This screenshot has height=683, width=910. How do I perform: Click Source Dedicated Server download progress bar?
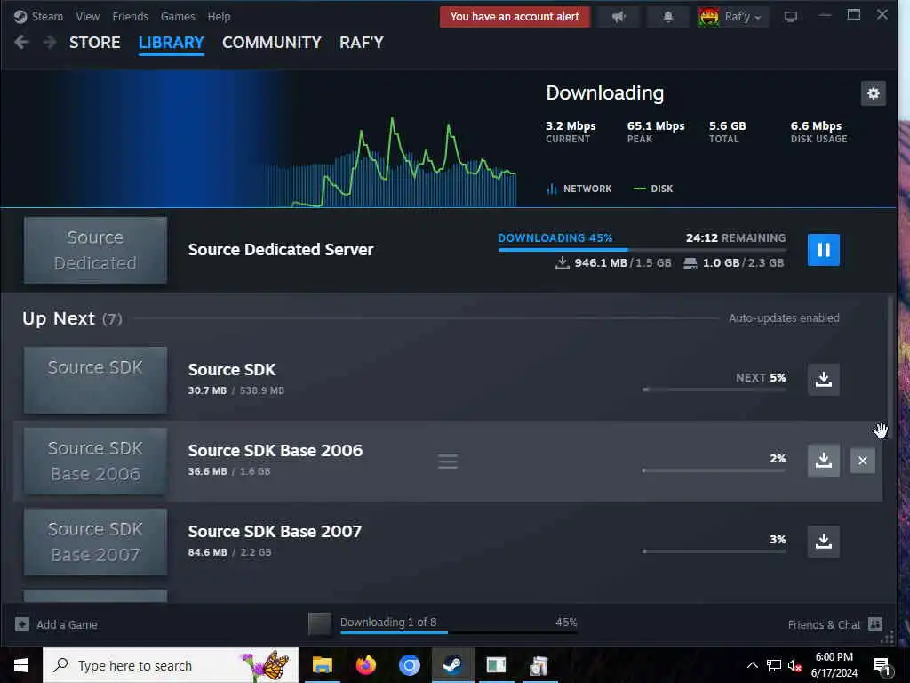click(642, 250)
